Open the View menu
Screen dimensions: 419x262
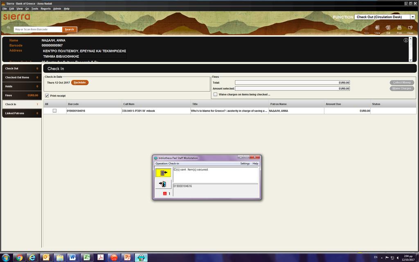pyautogui.click(x=20, y=9)
